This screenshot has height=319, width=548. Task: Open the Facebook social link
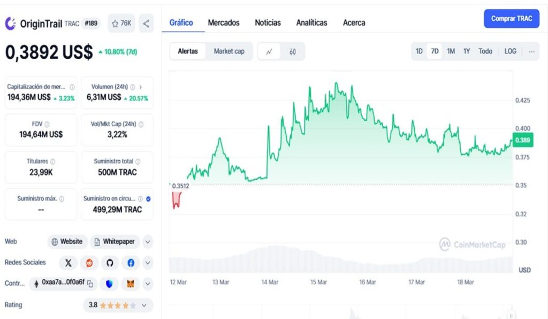131,263
